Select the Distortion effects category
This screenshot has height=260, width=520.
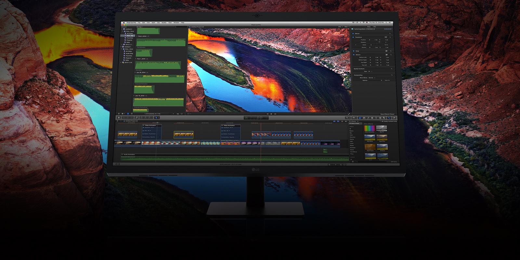coord(353,137)
